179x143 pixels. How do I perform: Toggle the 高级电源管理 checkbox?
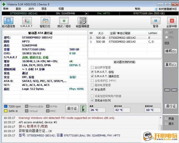click(x=92, y=85)
